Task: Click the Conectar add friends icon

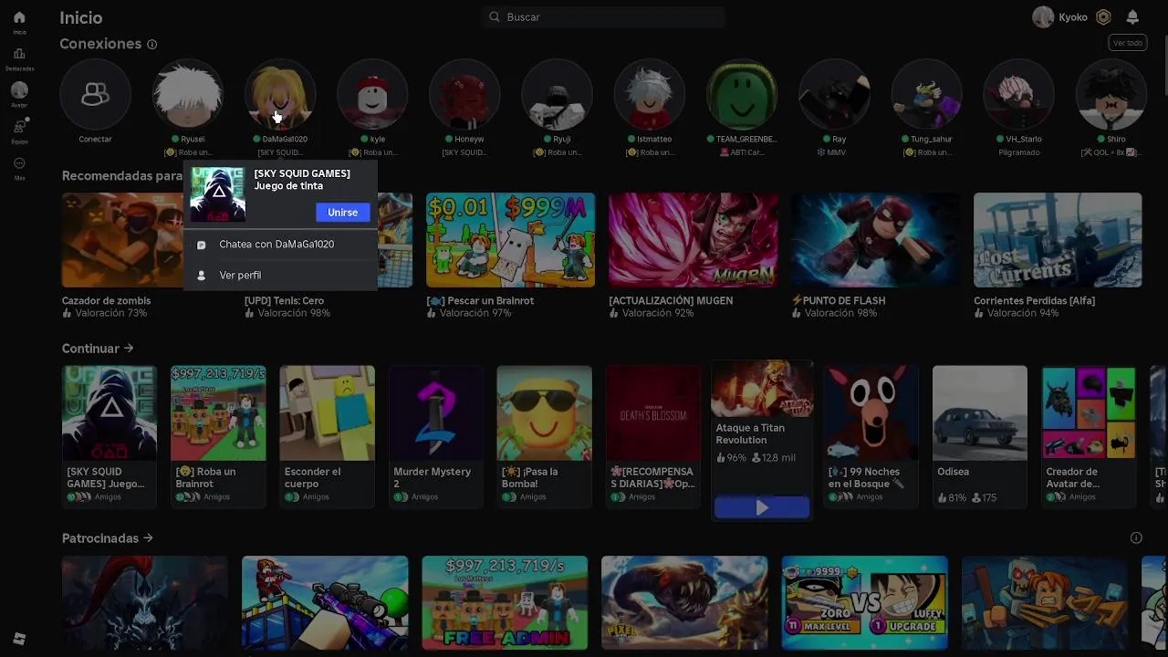Action: [x=95, y=94]
